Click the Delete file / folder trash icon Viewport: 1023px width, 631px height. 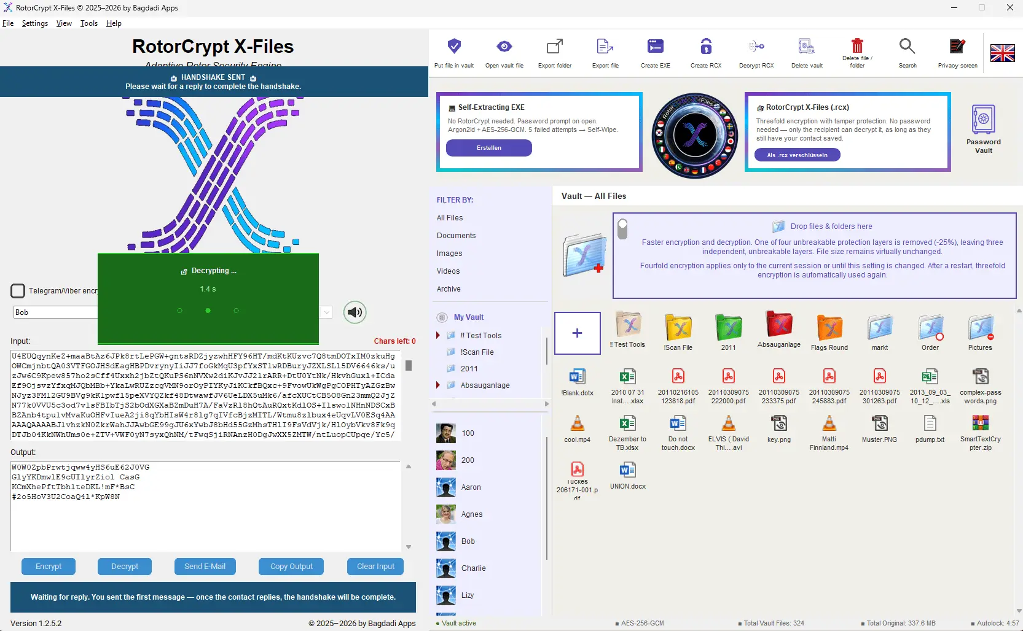(x=857, y=45)
